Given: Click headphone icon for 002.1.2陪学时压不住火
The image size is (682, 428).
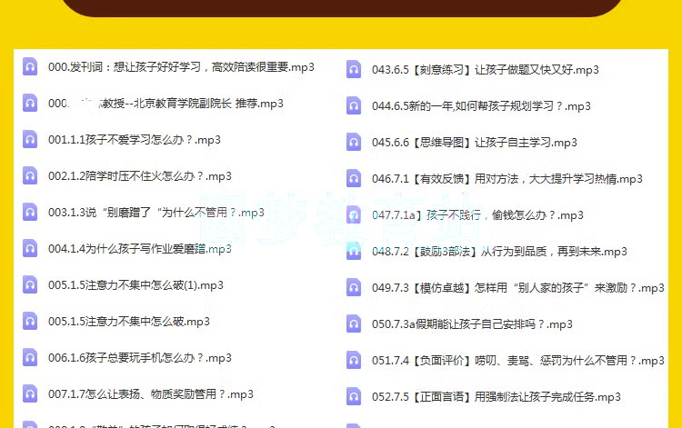Looking at the screenshot, I should click(x=30, y=175).
